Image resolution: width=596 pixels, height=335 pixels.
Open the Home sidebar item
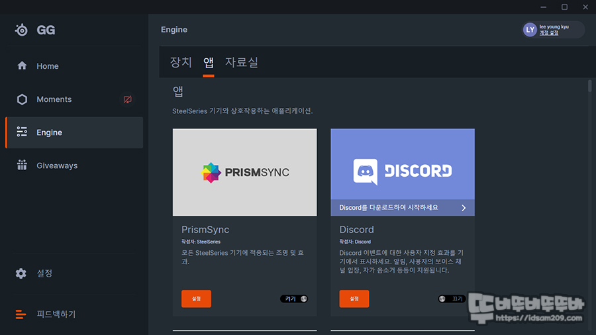[74, 66]
